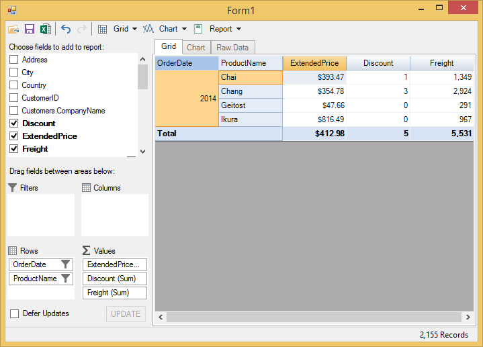Click the filter funnel icon on ProductName row field

tap(65, 279)
